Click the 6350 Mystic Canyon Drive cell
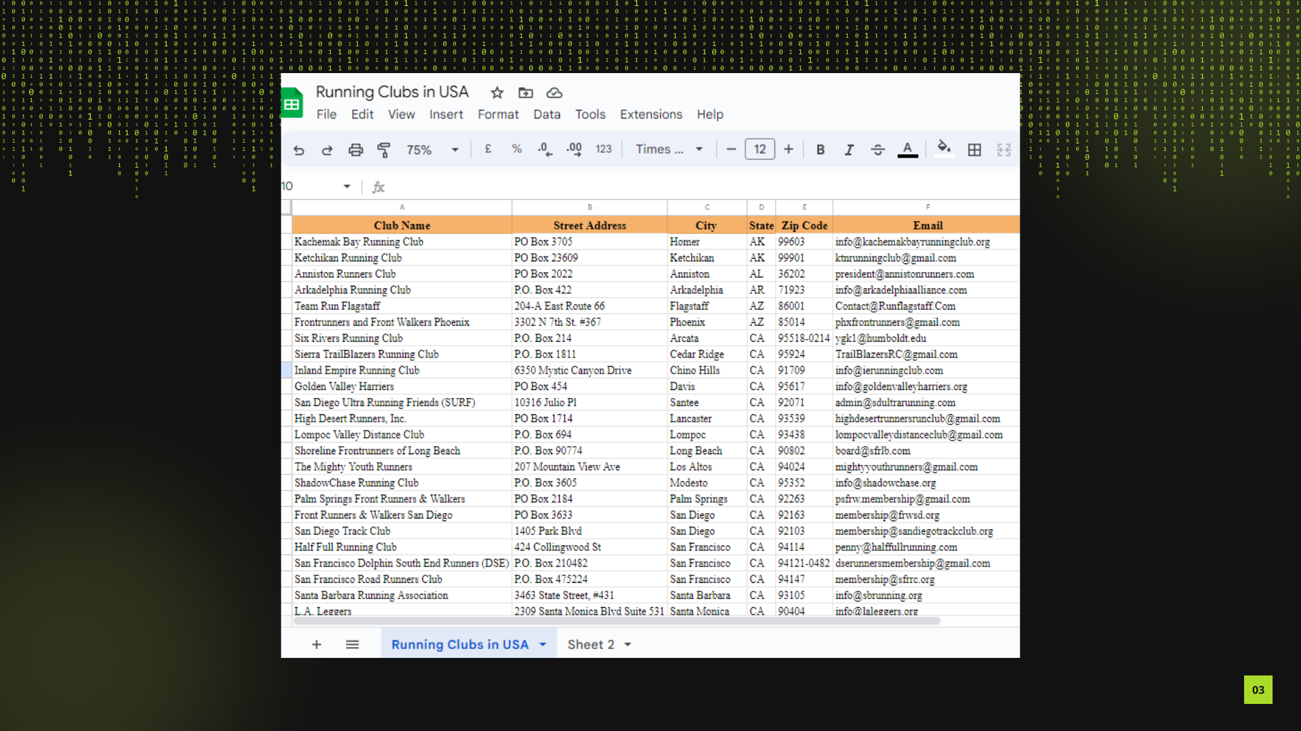The image size is (1301, 731). tap(590, 370)
